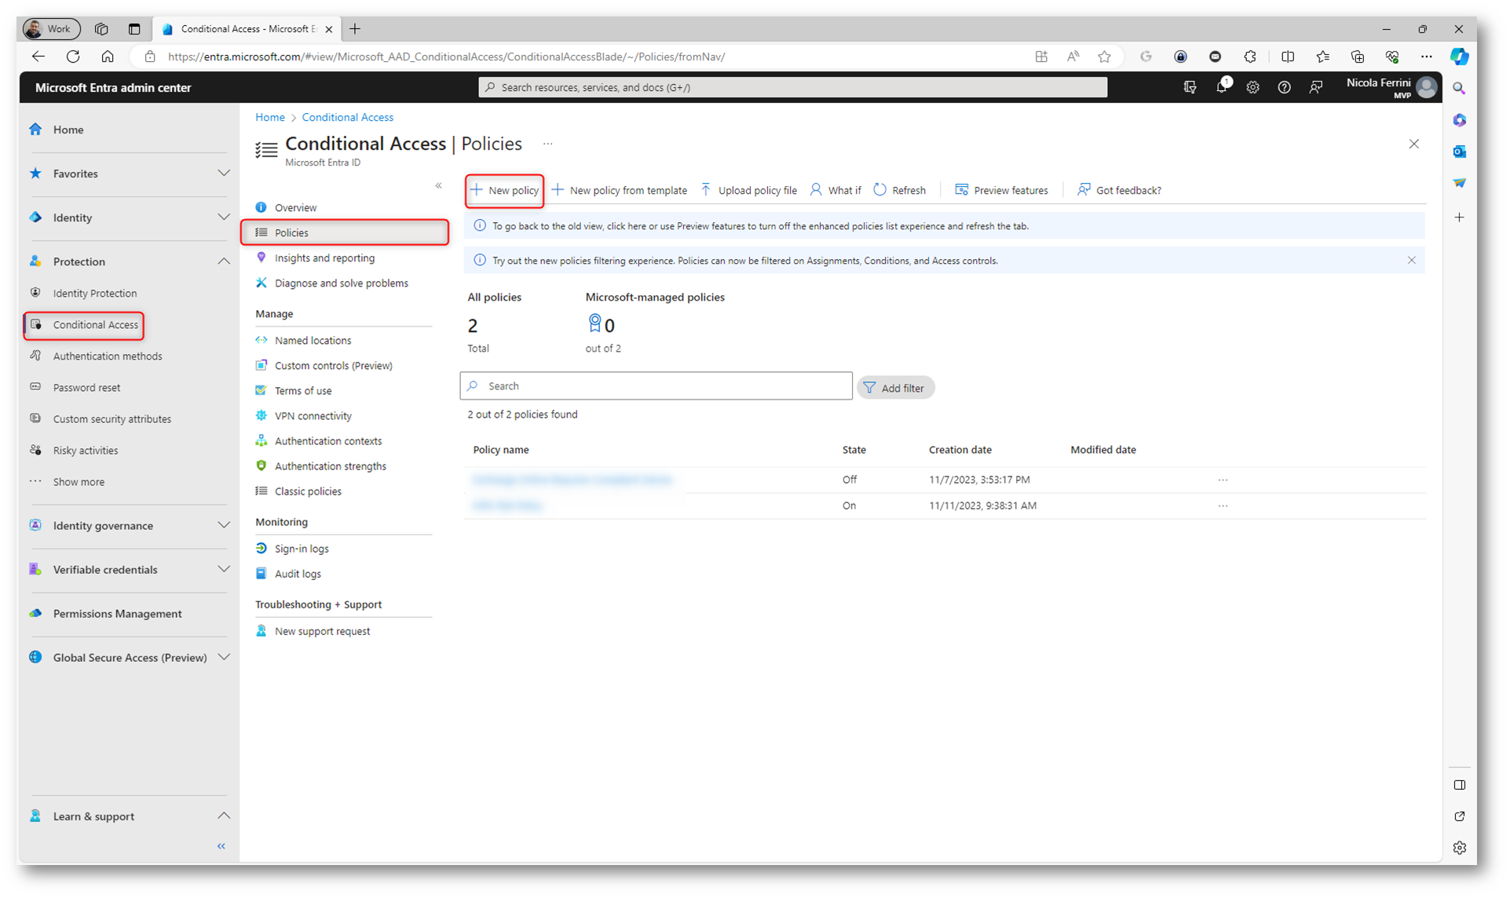
Task: Open Custom security attributes
Action: click(x=112, y=418)
